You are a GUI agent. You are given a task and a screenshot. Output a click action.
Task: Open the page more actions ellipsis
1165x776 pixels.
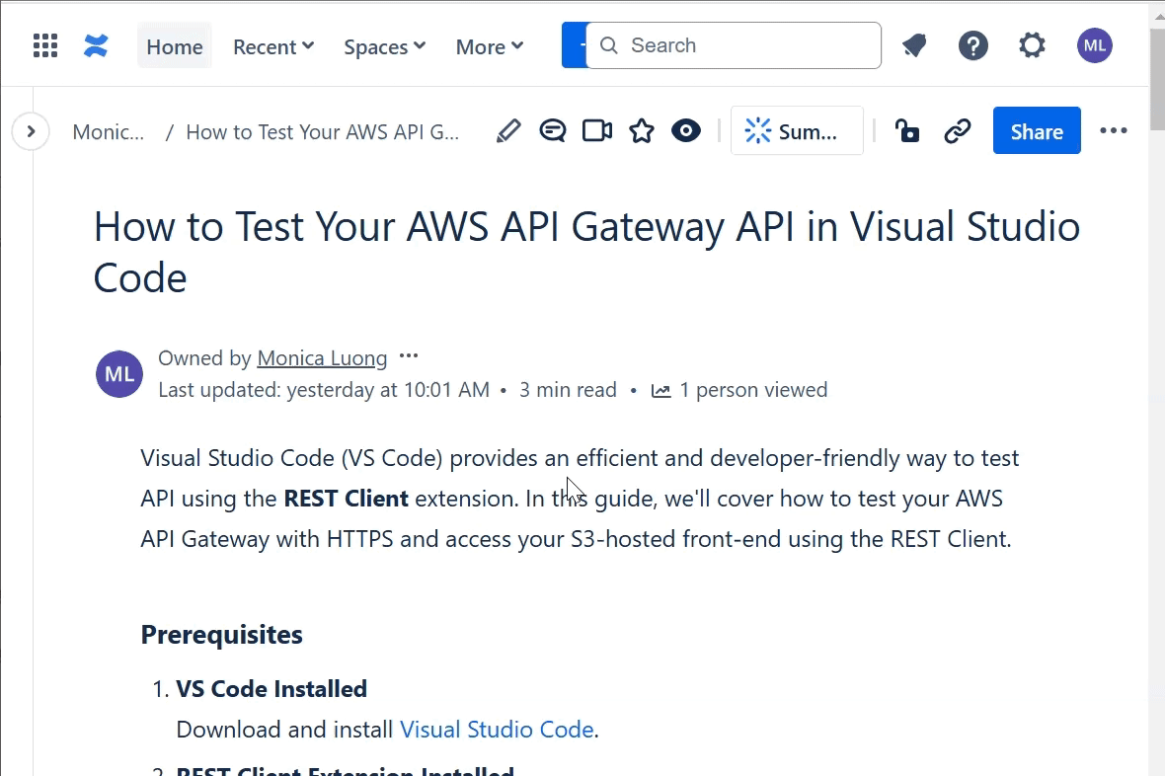1113,131
